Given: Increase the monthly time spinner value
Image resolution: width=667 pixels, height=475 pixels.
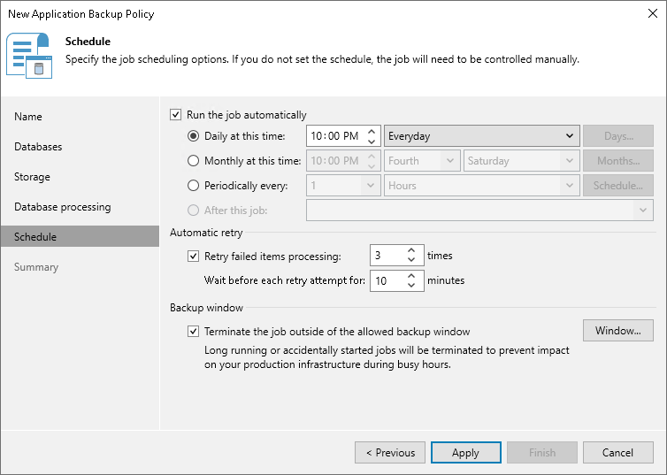Looking at the screenshot, I should tap(372, 156).
